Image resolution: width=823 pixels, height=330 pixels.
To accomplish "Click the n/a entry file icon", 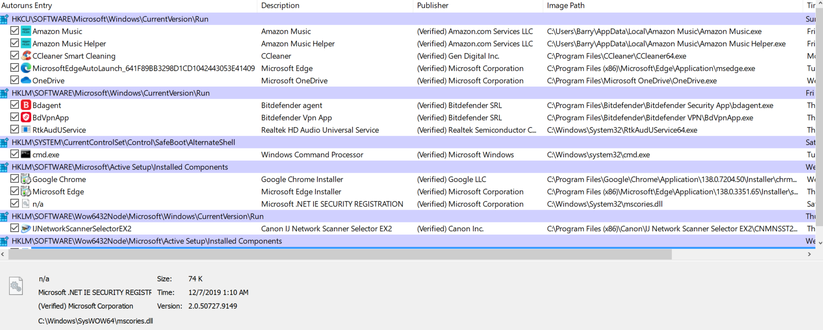I will tap(26, 204).
